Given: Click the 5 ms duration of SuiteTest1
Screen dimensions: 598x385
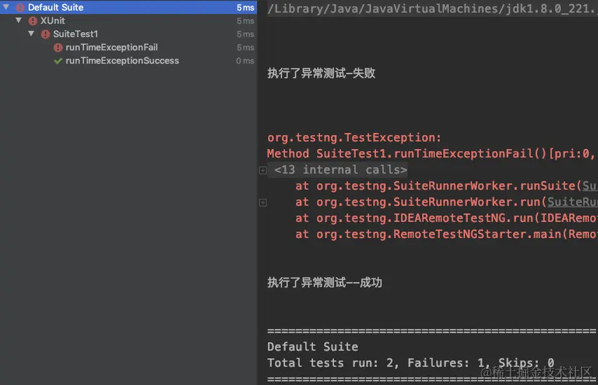Looking at the screenshot, I should pyautogui.click(x=245, y=34).
